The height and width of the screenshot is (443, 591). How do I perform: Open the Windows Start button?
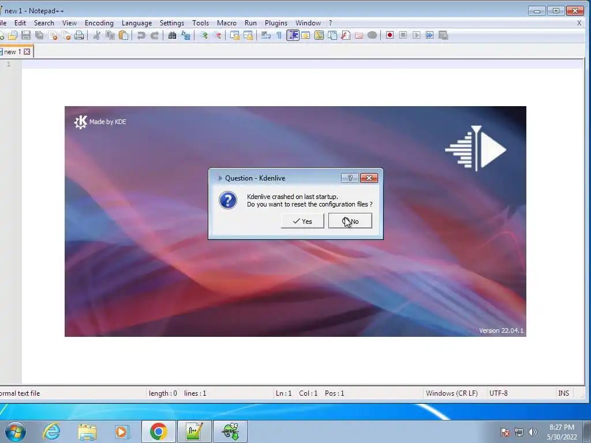pos(15,431)
